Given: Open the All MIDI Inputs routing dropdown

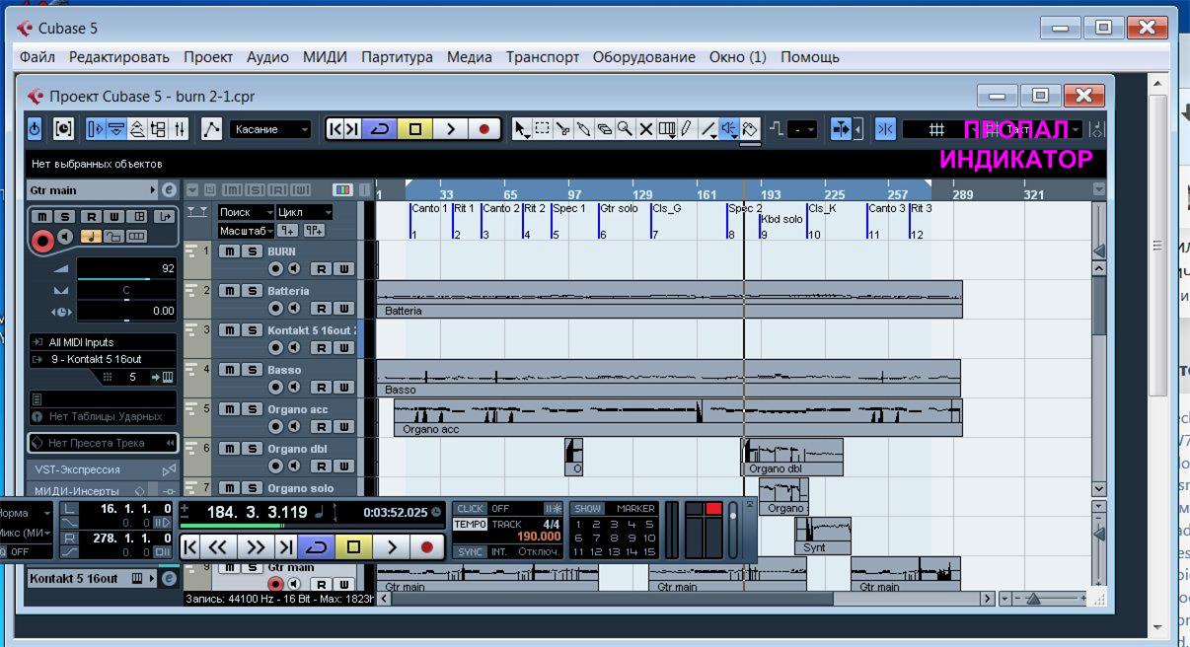Looking at the screenshot, I should tap(104, 342).
